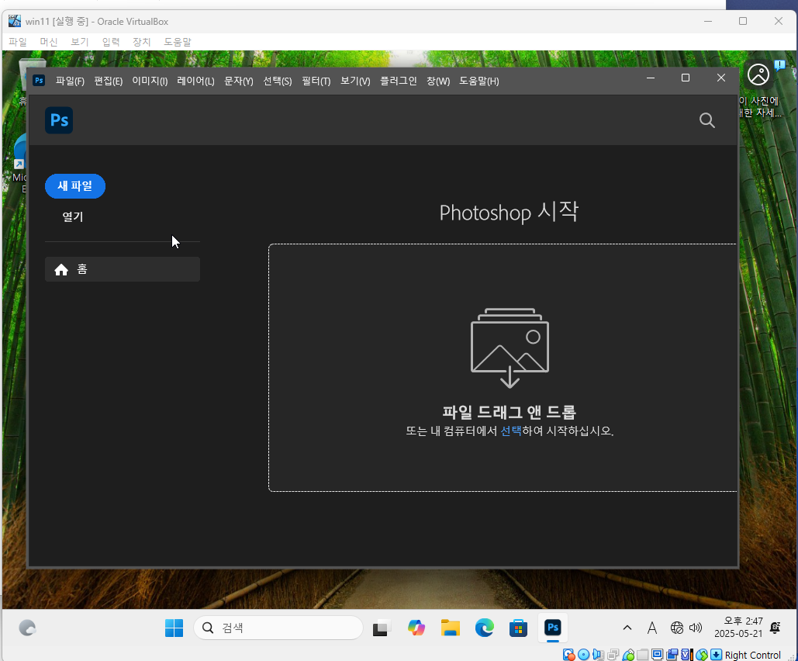798x661 pixels.
Task: Open Microsoft Store from the taskbar
Action: pyautogui.click(x=518, y=628)
